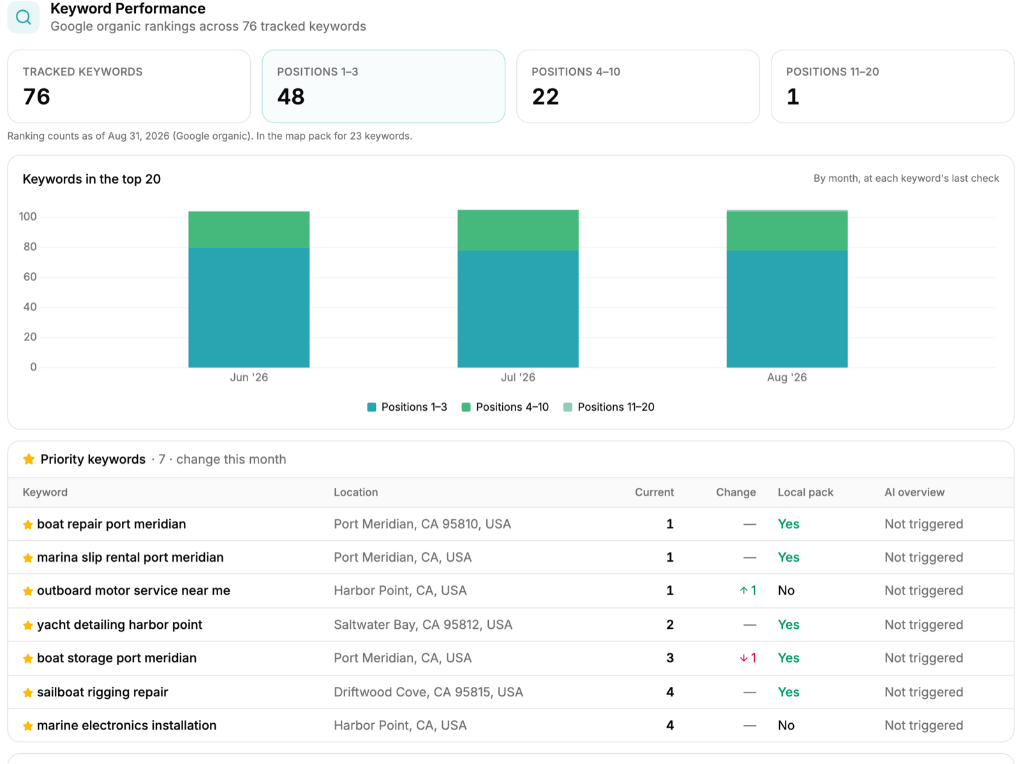Open keyword boat repair port meridian
The width and height of the screenshot is (1021, 764).
pos(112,524)
